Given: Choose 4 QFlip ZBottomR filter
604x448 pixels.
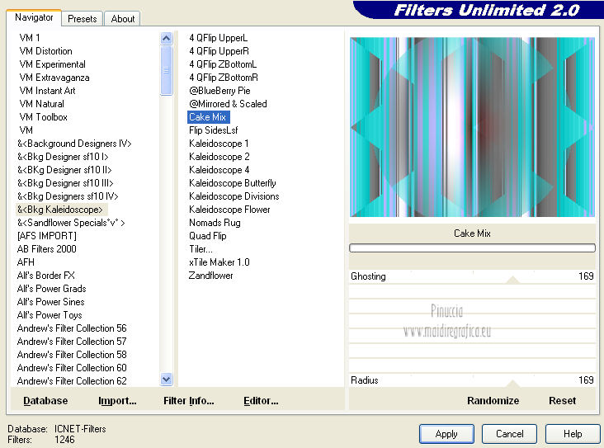Looking at the screenshot, I should [x=224, y=78].
